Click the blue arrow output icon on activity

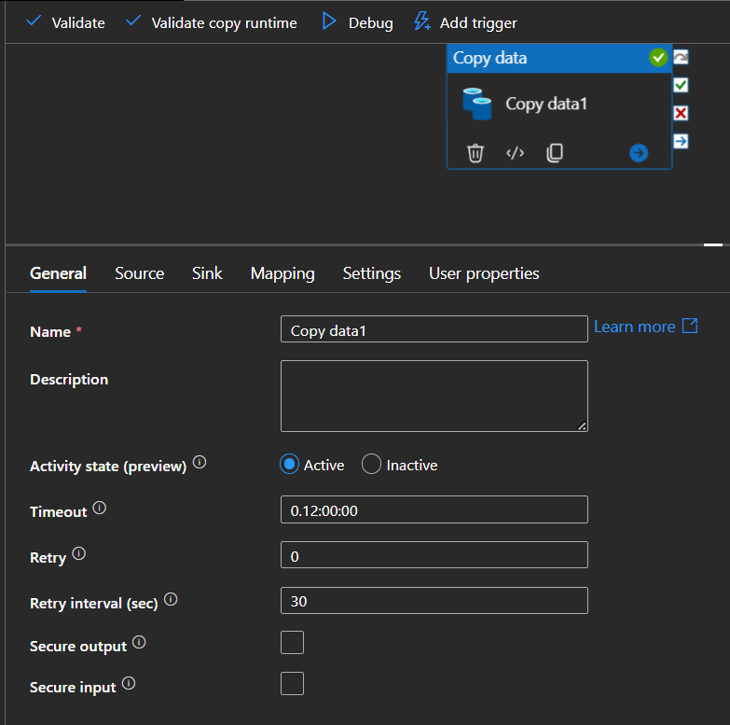click(x=639, y=153)
